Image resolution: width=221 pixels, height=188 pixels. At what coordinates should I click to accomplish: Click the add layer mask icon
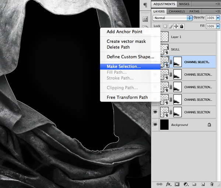177,184
